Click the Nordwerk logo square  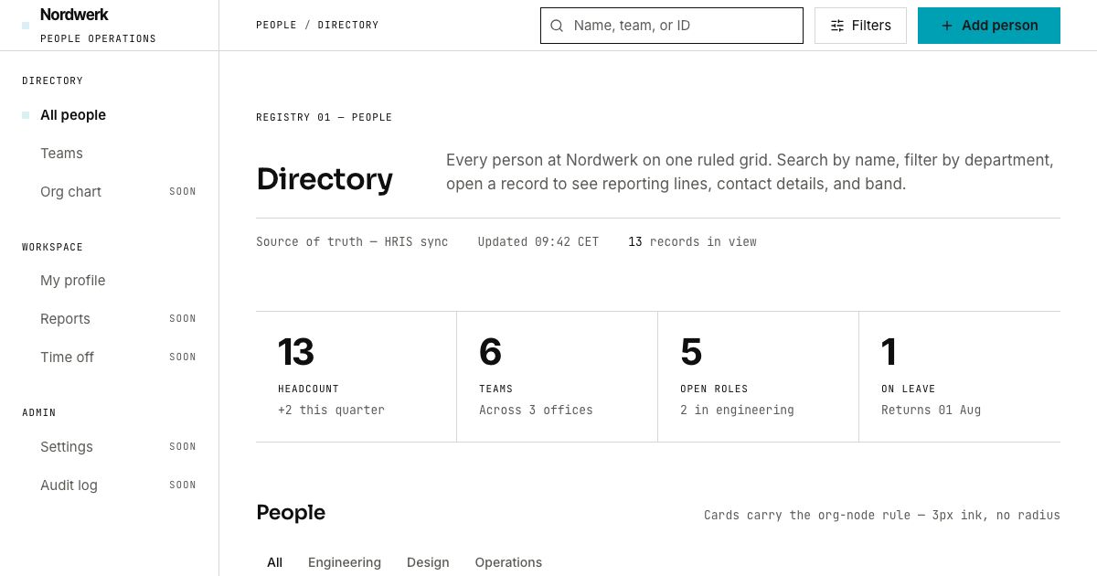(x=26, y=26)
